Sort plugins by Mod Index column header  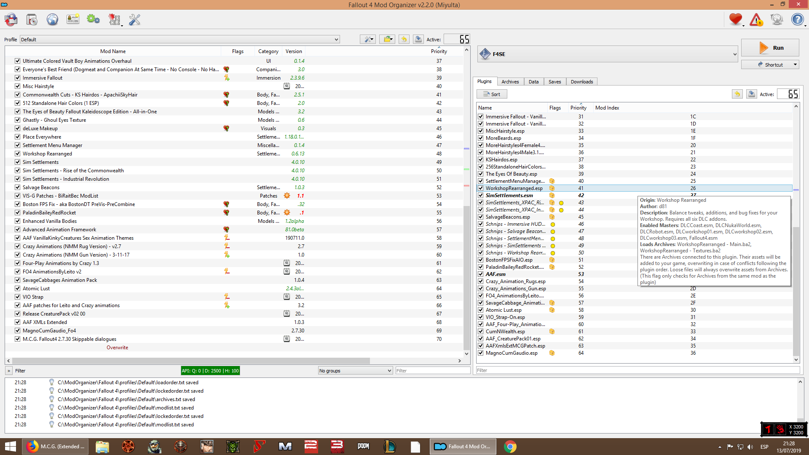tap(607, 107)
